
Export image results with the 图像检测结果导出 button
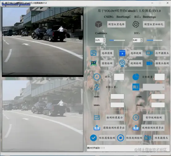114,128
